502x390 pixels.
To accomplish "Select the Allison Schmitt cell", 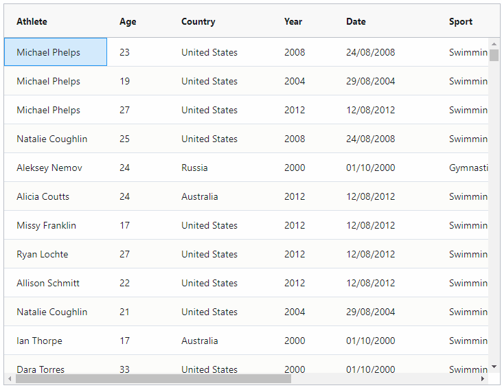I will pos(48,283).
